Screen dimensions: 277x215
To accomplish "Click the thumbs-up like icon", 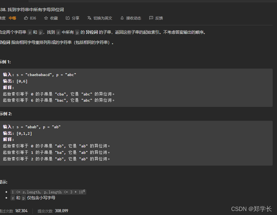I will (x=26, y=18).
